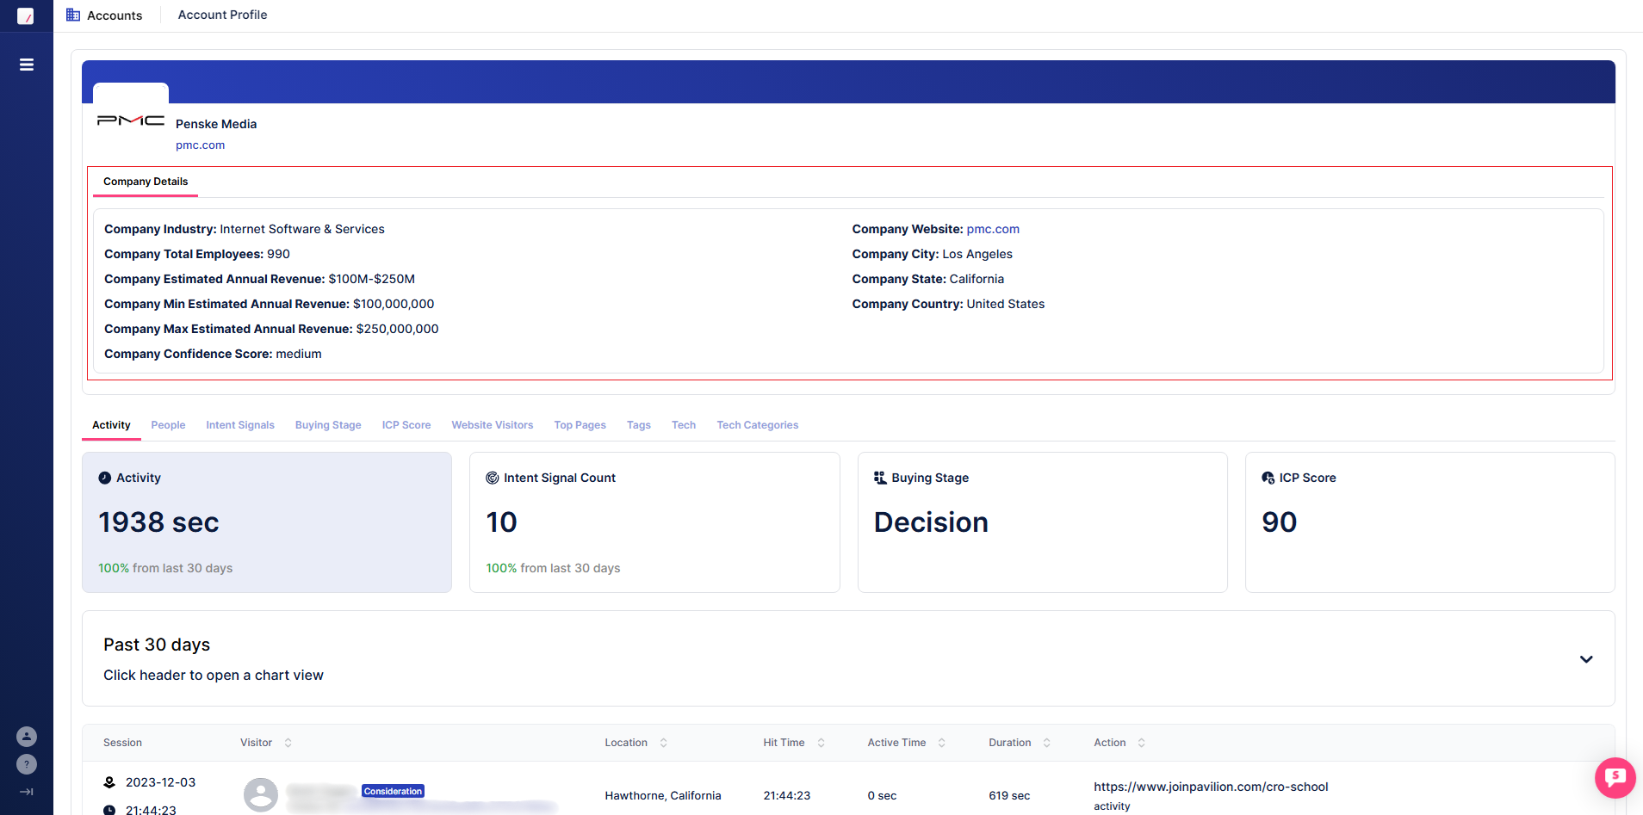Click the 21:44:23 hit time cell
Image resolution: width=1643 pixels, height=815 pixels.
pyautogui.click(x=787, y=796)
